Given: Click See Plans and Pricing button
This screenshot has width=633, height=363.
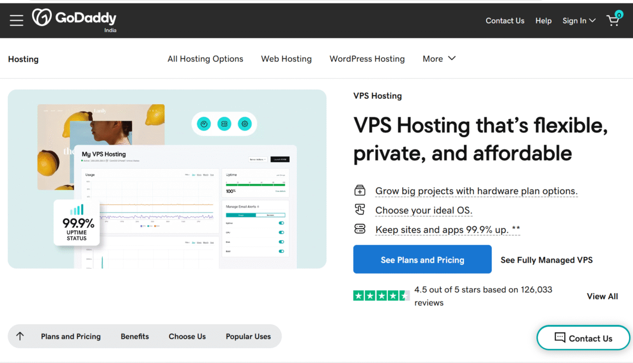Looking at the screenshot, I should click(422, 260).
